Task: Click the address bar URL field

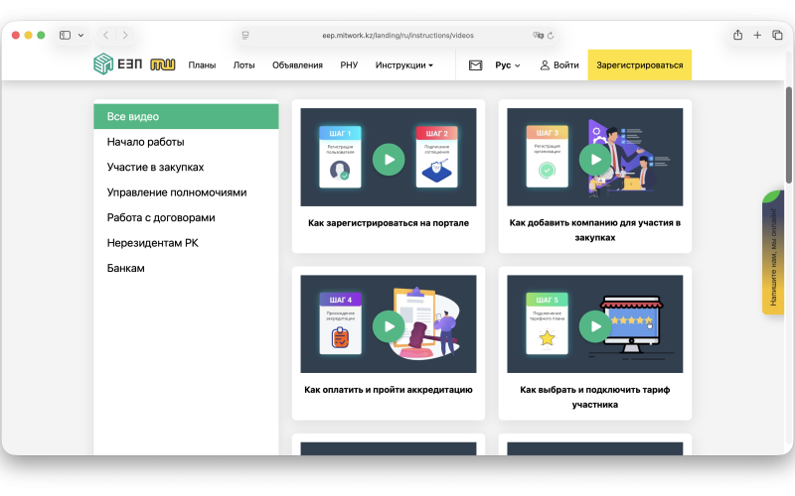Action: tap(398, 35)
